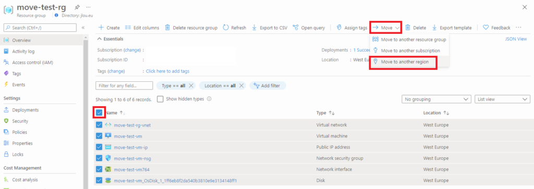Pin the move-test-rg resource group
Screen dimensions: 534x189
pyautogui.click(x=77, y=7)
